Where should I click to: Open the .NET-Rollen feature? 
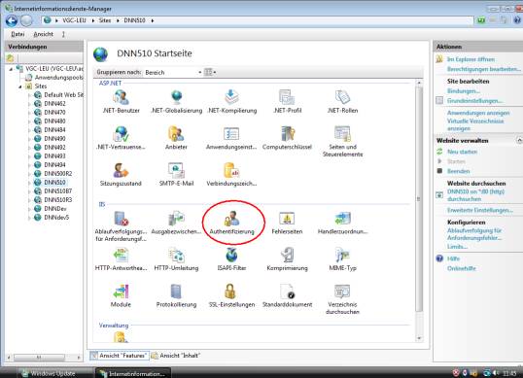coord(342,102)
